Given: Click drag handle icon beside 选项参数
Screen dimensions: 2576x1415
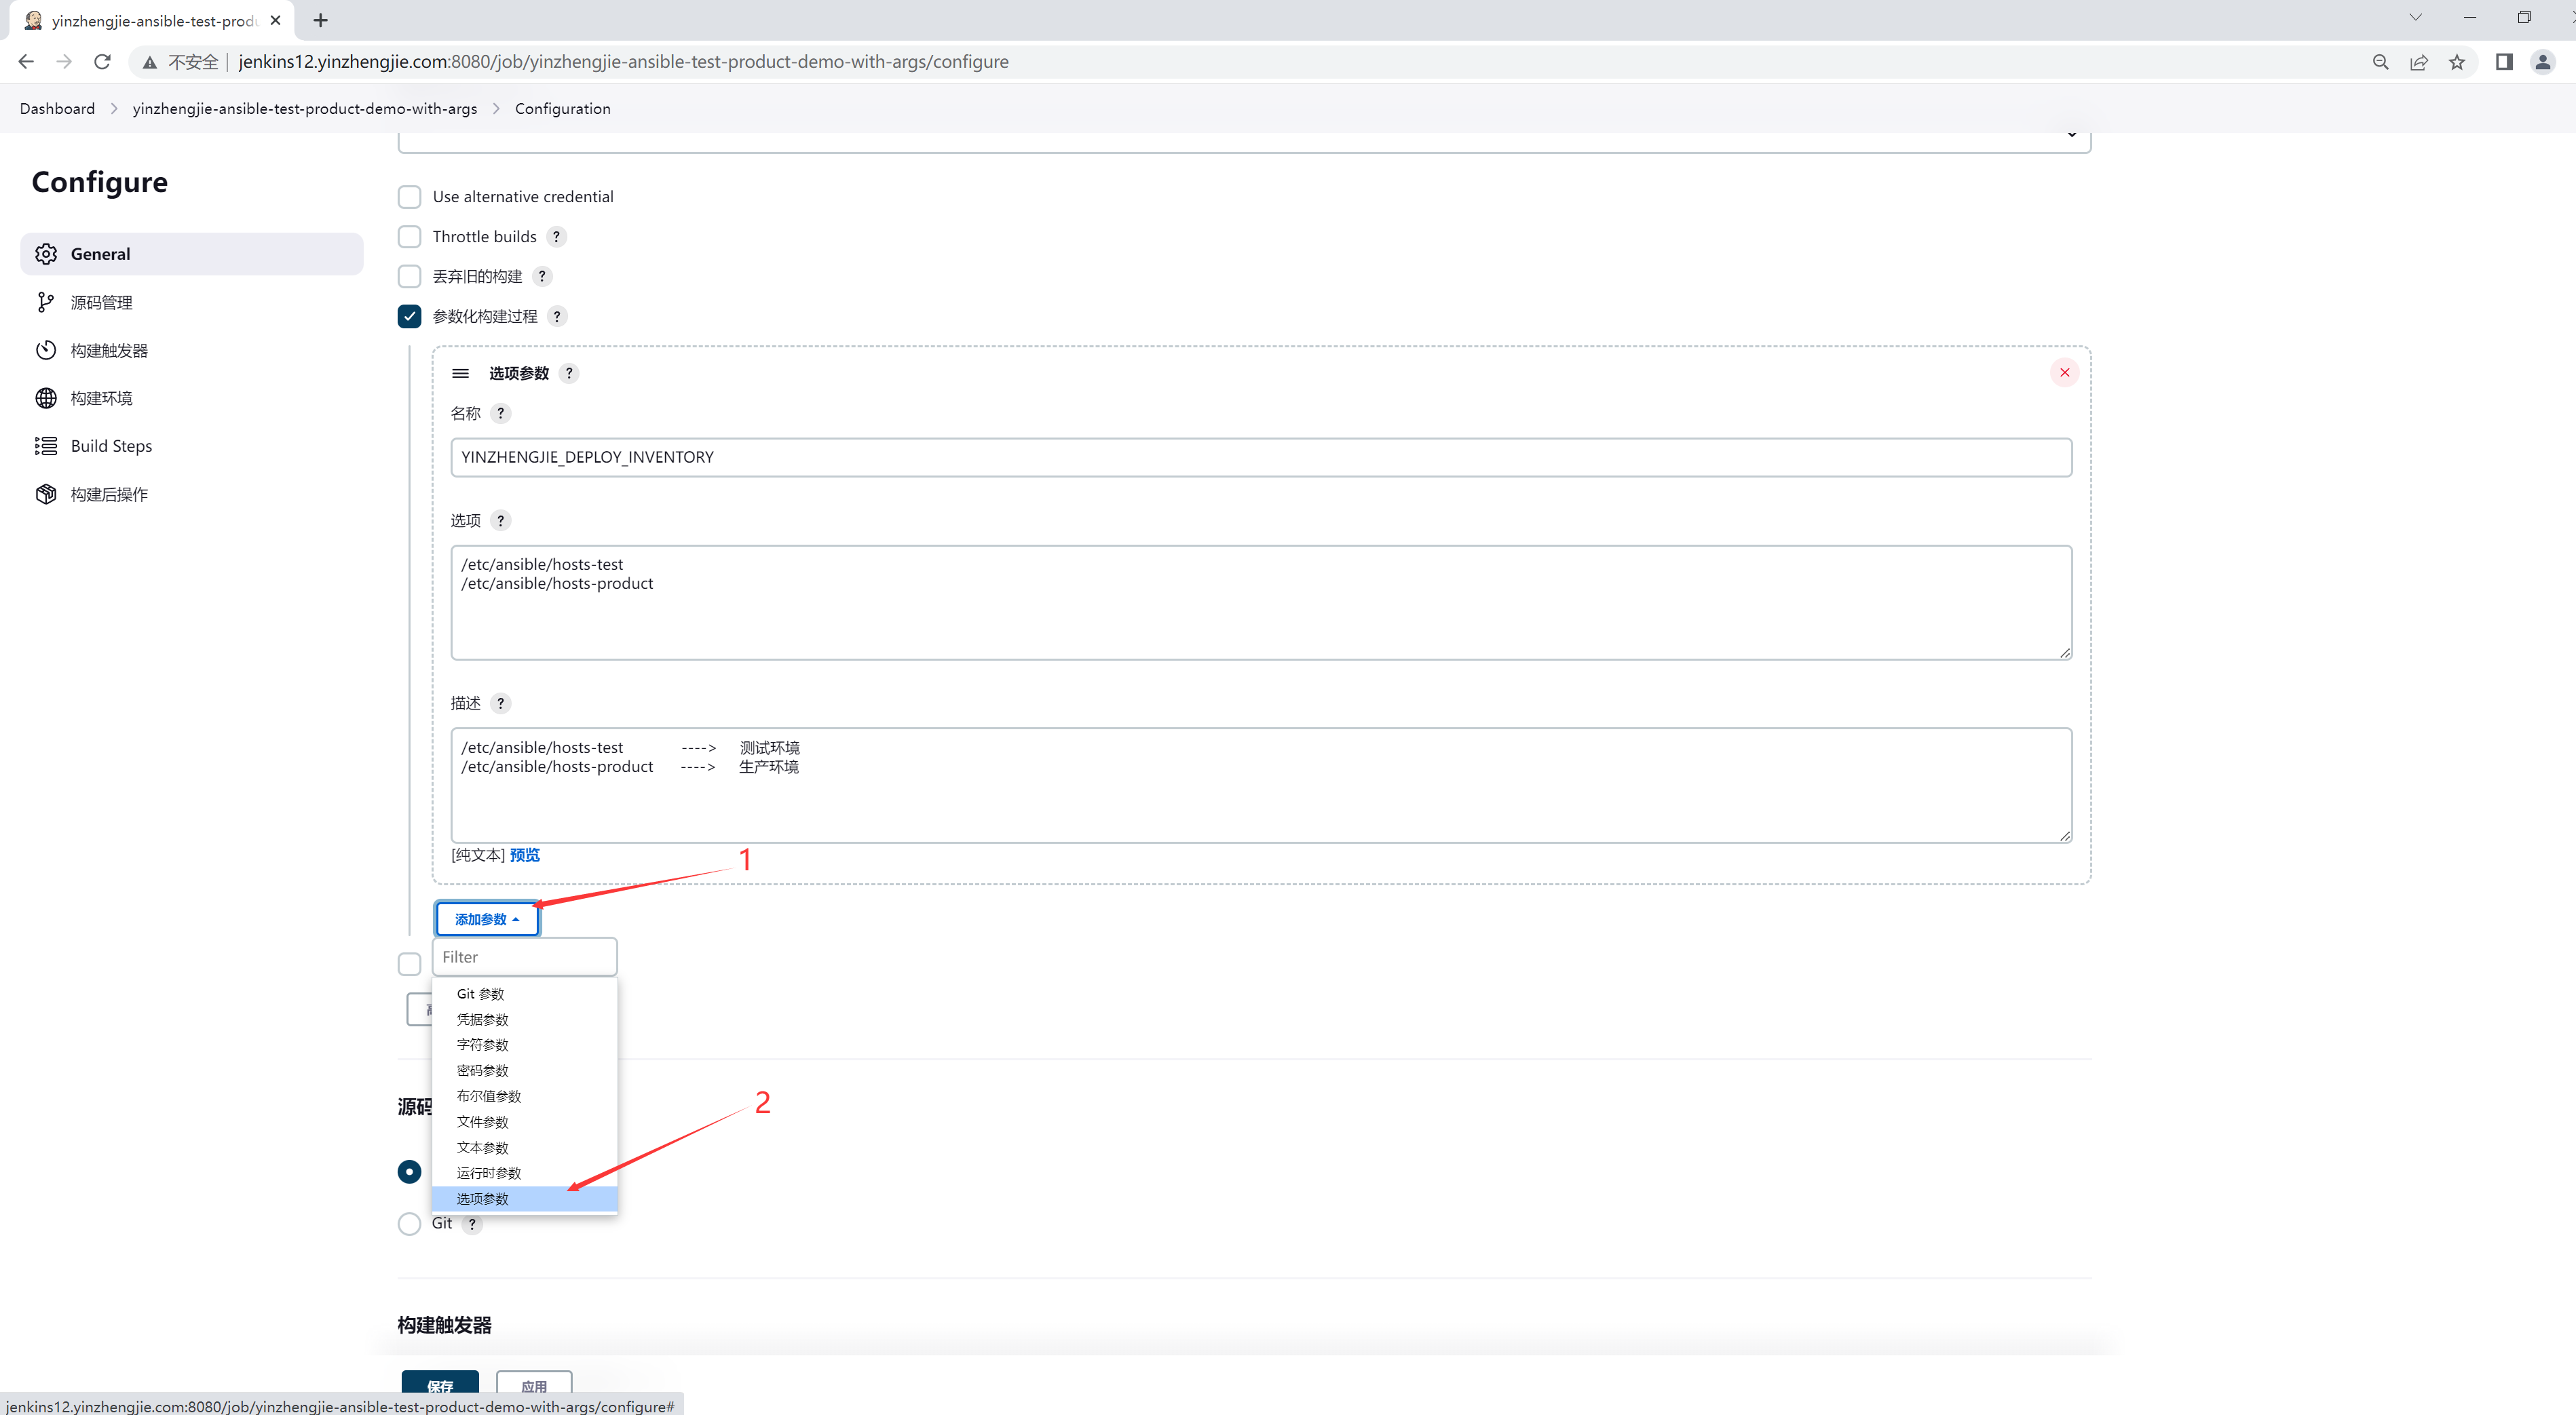Looking at the screenshot, I should (x=460, y=374).
